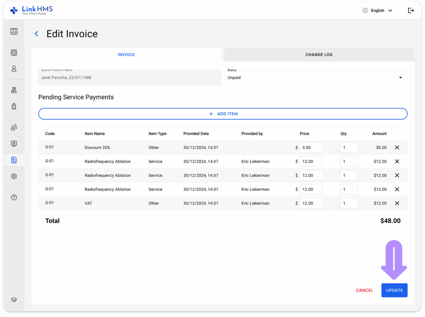Click the blue UPDATE button
The width and height of the screenshot is (425, 317).
click(394, 290)
